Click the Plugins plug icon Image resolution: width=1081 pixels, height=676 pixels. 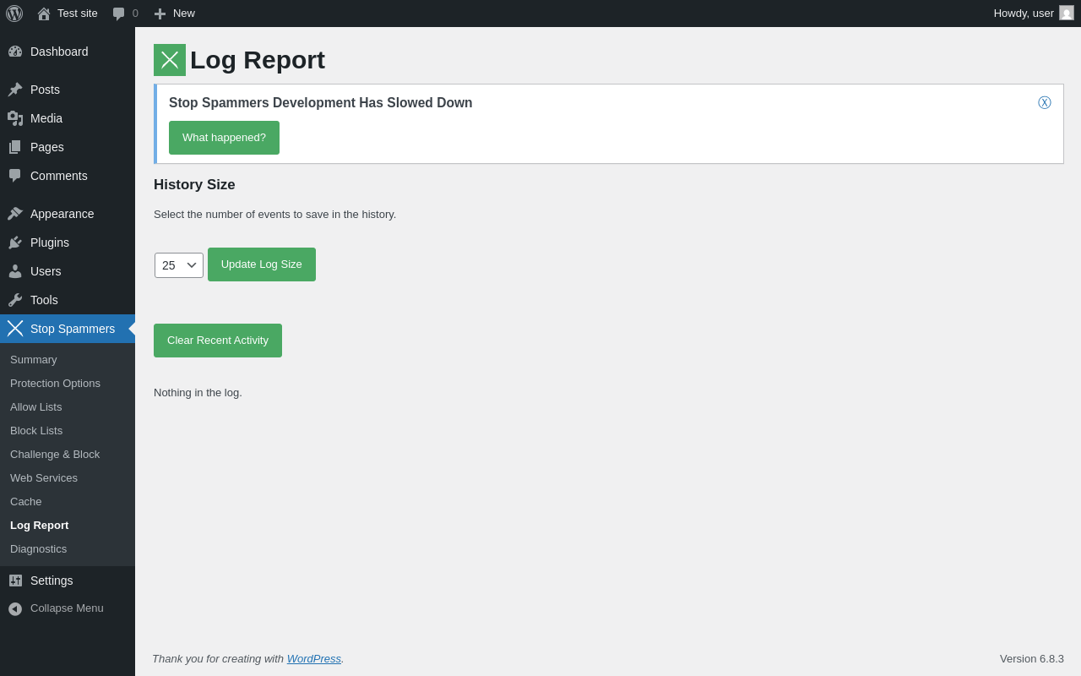click(x=15, y=243)
